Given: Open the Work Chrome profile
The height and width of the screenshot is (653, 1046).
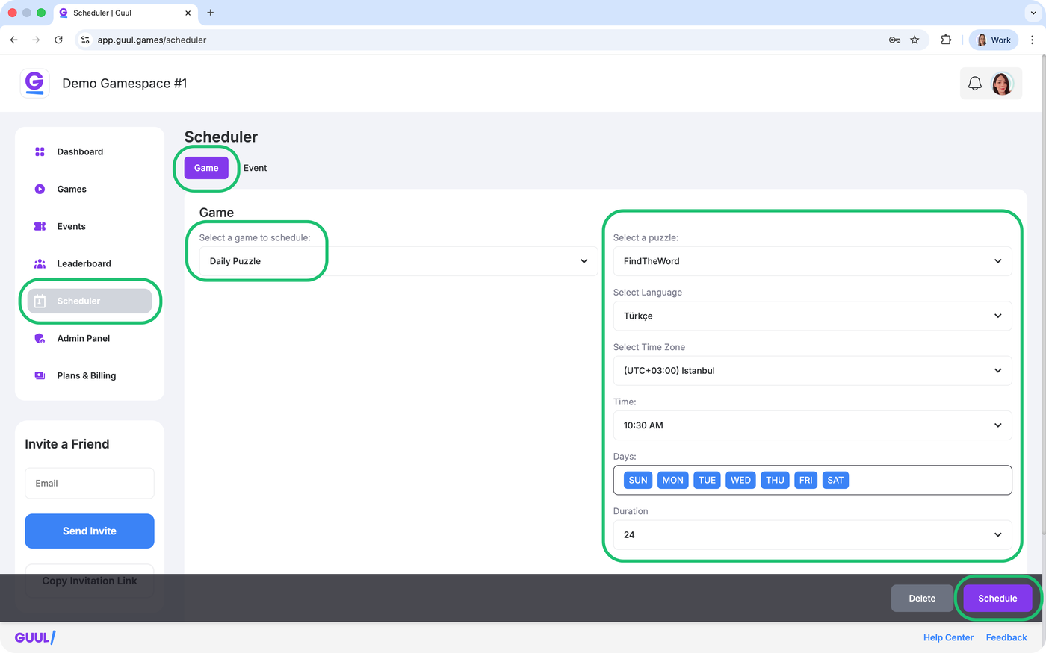Looking at the screenshot, I should 993,40.
